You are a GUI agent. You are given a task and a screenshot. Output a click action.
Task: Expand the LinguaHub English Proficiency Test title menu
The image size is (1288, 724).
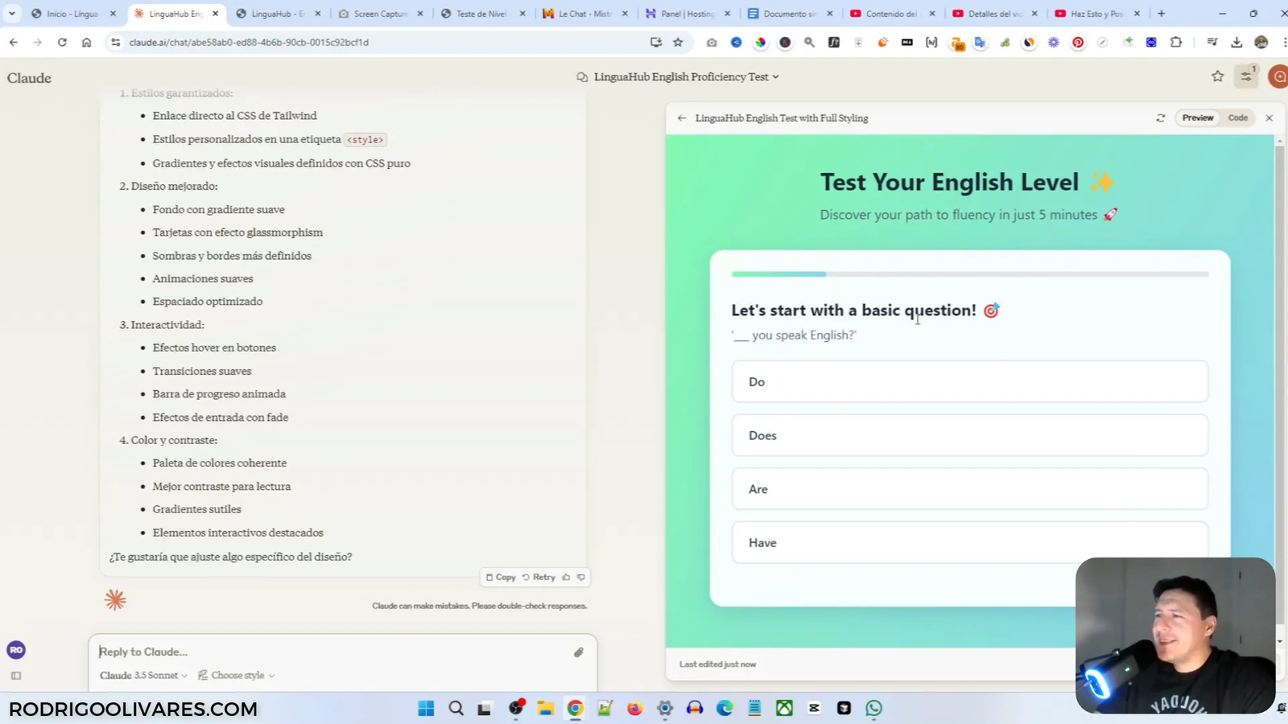774,76
